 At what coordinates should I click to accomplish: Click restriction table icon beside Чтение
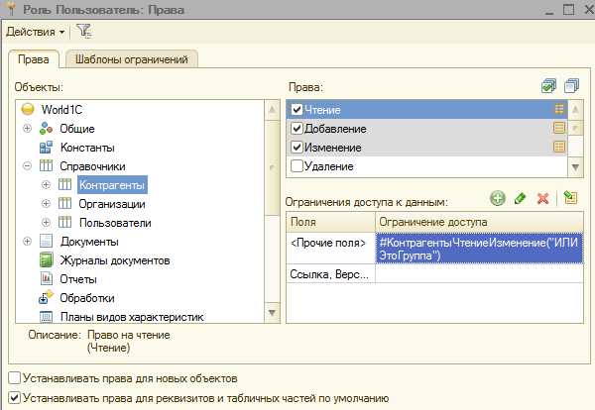[558, 110]
